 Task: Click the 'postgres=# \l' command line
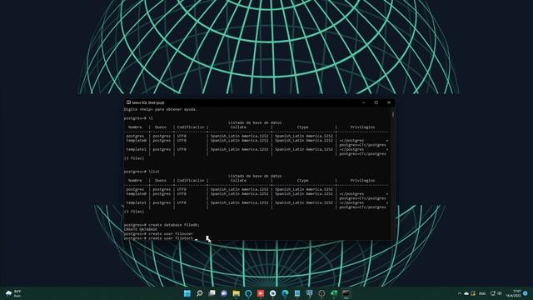point(138,118)
